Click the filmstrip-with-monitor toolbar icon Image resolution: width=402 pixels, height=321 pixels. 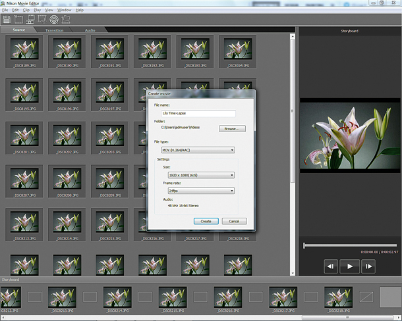(30, 20)
